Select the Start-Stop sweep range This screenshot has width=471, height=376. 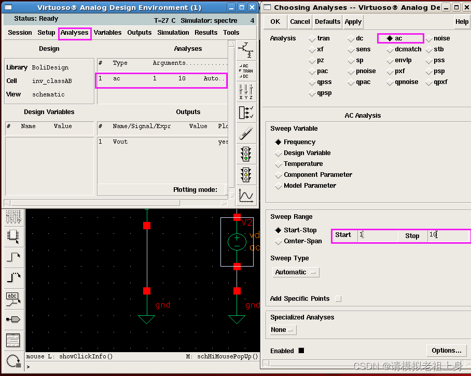pos(279,230)
